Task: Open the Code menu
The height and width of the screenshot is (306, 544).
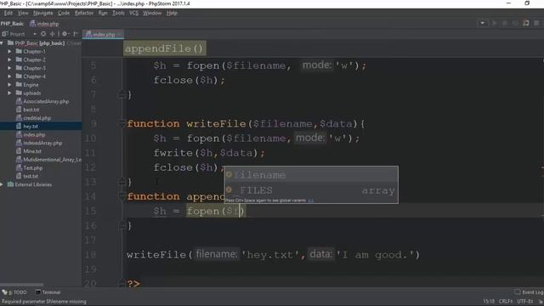Action: click(64, 13)
